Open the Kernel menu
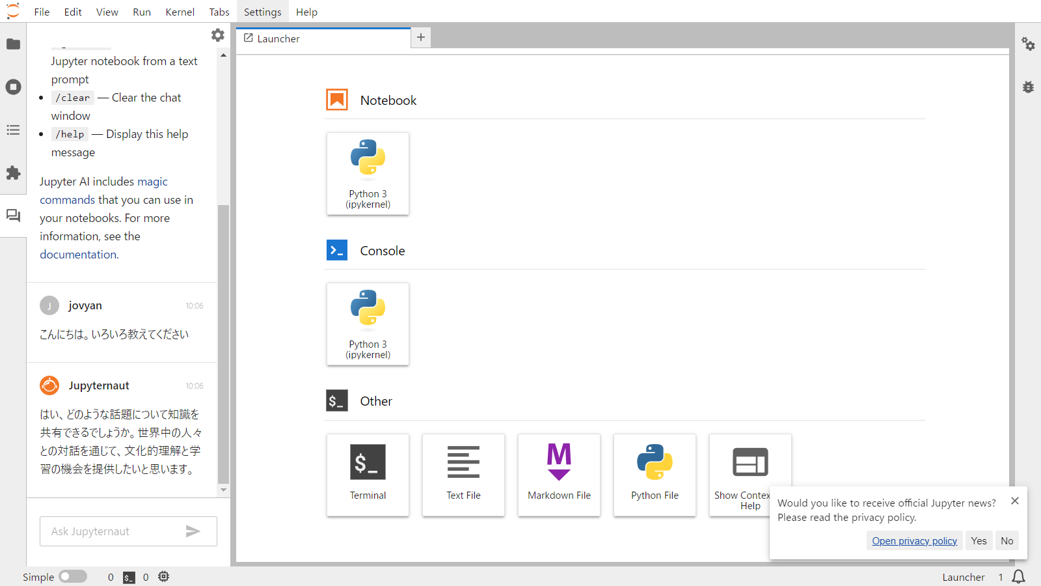 (180, 12)
